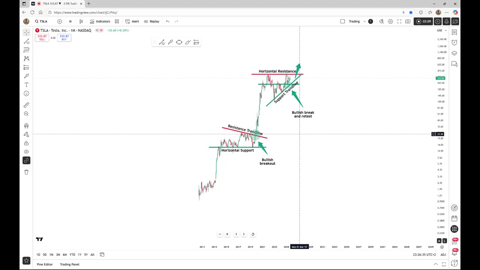Select the brush tool in left sidebar
Image resolution: width=480 pixels, height=270 pixels.
pos(26,76)
